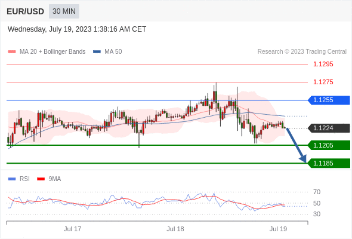Click the MA 50 blue legend swatch

click(97, 52)
